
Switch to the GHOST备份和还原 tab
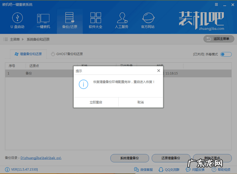pos(67,54)
